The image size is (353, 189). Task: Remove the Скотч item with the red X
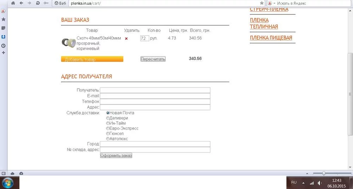pyautogui.click(x=126, y=38)
